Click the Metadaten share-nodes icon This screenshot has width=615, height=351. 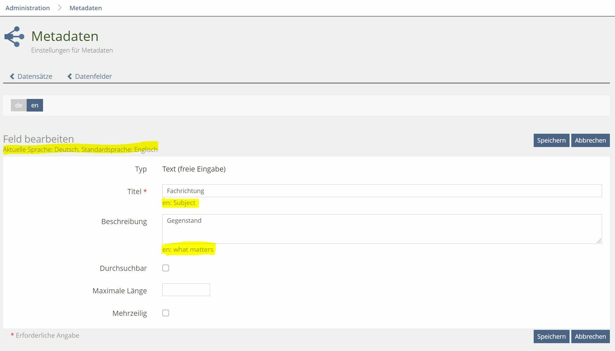14,36
